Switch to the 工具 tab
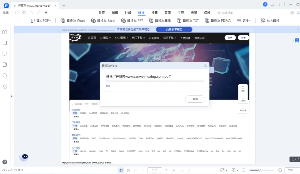The image size is (300, 174). tap(181, 13)
